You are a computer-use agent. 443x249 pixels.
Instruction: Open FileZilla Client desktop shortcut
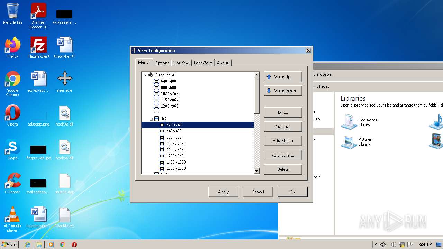click(38, 48)
